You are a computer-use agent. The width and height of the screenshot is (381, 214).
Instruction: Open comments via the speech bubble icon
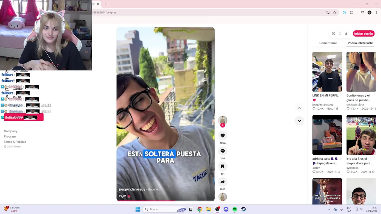tap(222, 151)
